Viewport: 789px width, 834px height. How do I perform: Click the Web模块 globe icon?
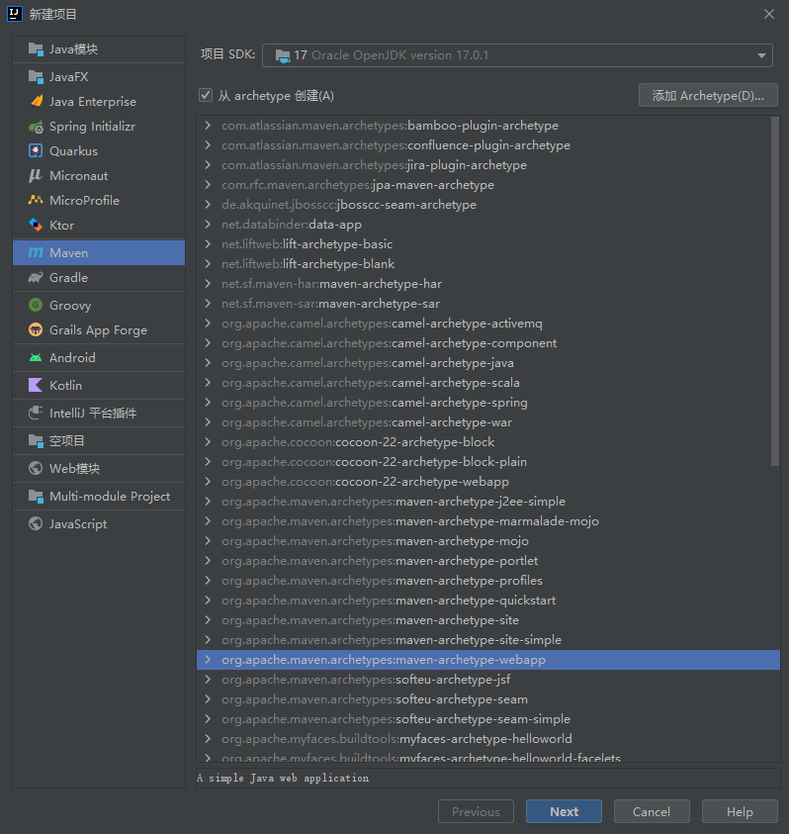[x=36, y=468]
